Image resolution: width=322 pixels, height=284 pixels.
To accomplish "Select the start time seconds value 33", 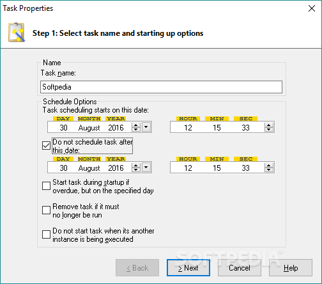I will coord(245,127).
